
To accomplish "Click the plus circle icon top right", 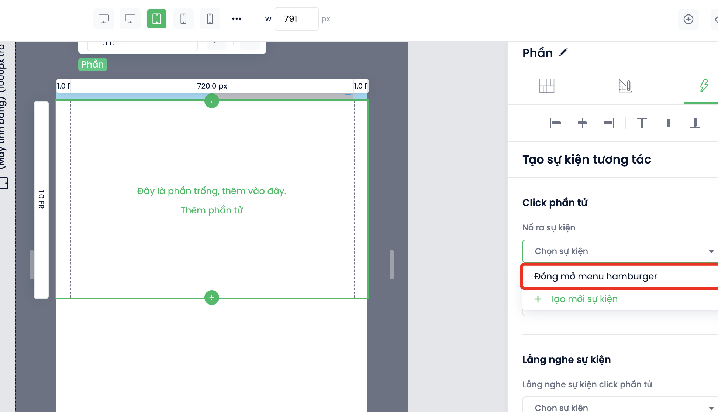I will click(688, 19).
